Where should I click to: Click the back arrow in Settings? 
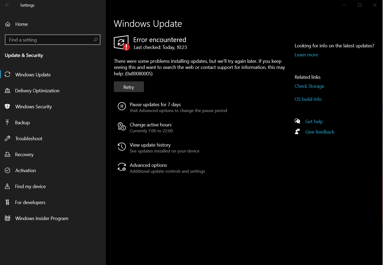tap(7, 5)
